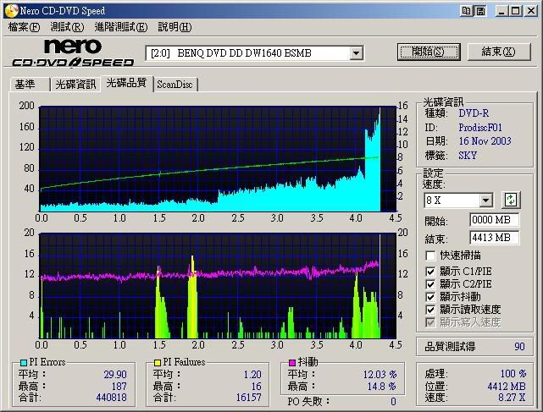
Task: Switch to the 光碟資訊 tab
Action: [75, 85]
